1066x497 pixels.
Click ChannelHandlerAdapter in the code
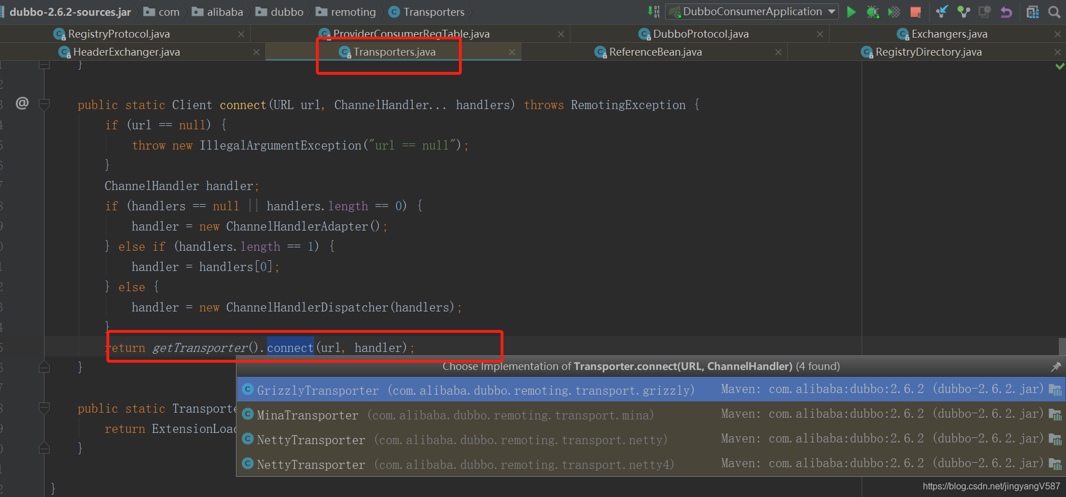[x=297, y=226]
